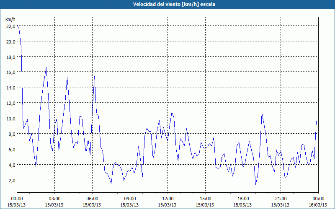Click the 14,0 y-axis value
The width and height of the screenshot is (335, 209).
tap(11, 88)
